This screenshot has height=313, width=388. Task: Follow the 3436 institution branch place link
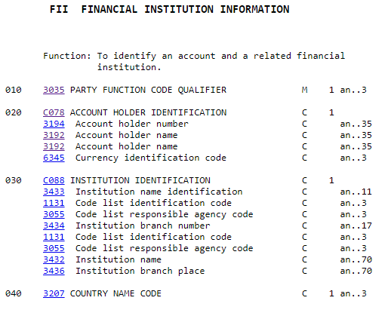(x=54, y=271)
